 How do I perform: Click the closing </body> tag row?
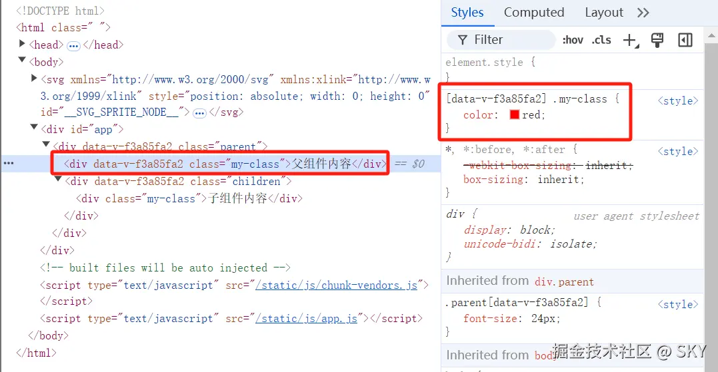pos(48,336)
